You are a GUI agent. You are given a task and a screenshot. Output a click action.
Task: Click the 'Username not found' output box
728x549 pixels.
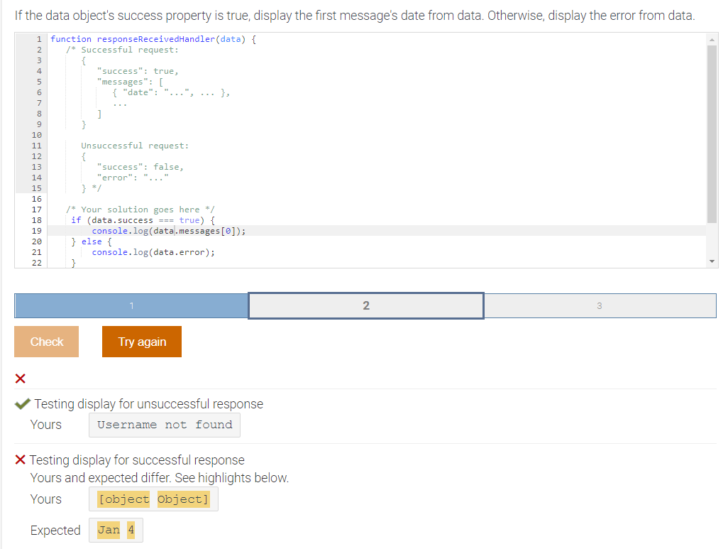165,425
